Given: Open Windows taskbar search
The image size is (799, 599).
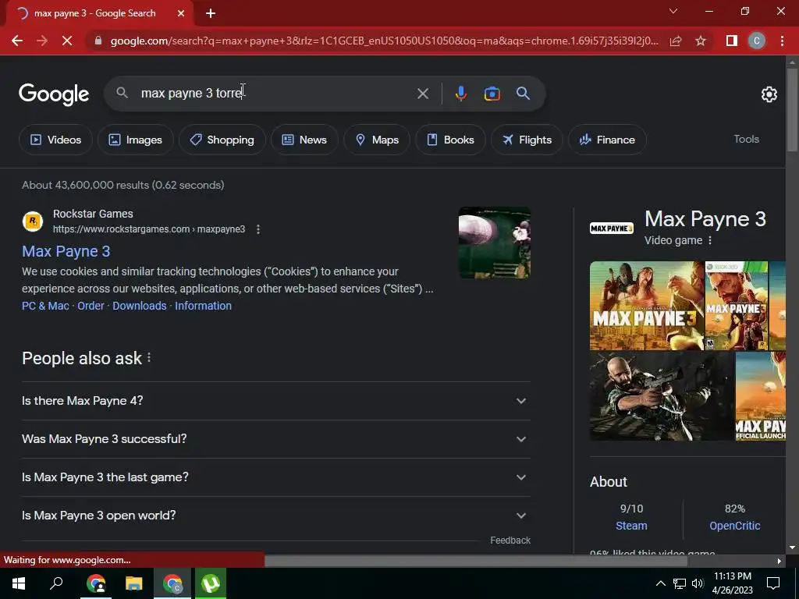Looking at the screenshot, I should (56, 583).
